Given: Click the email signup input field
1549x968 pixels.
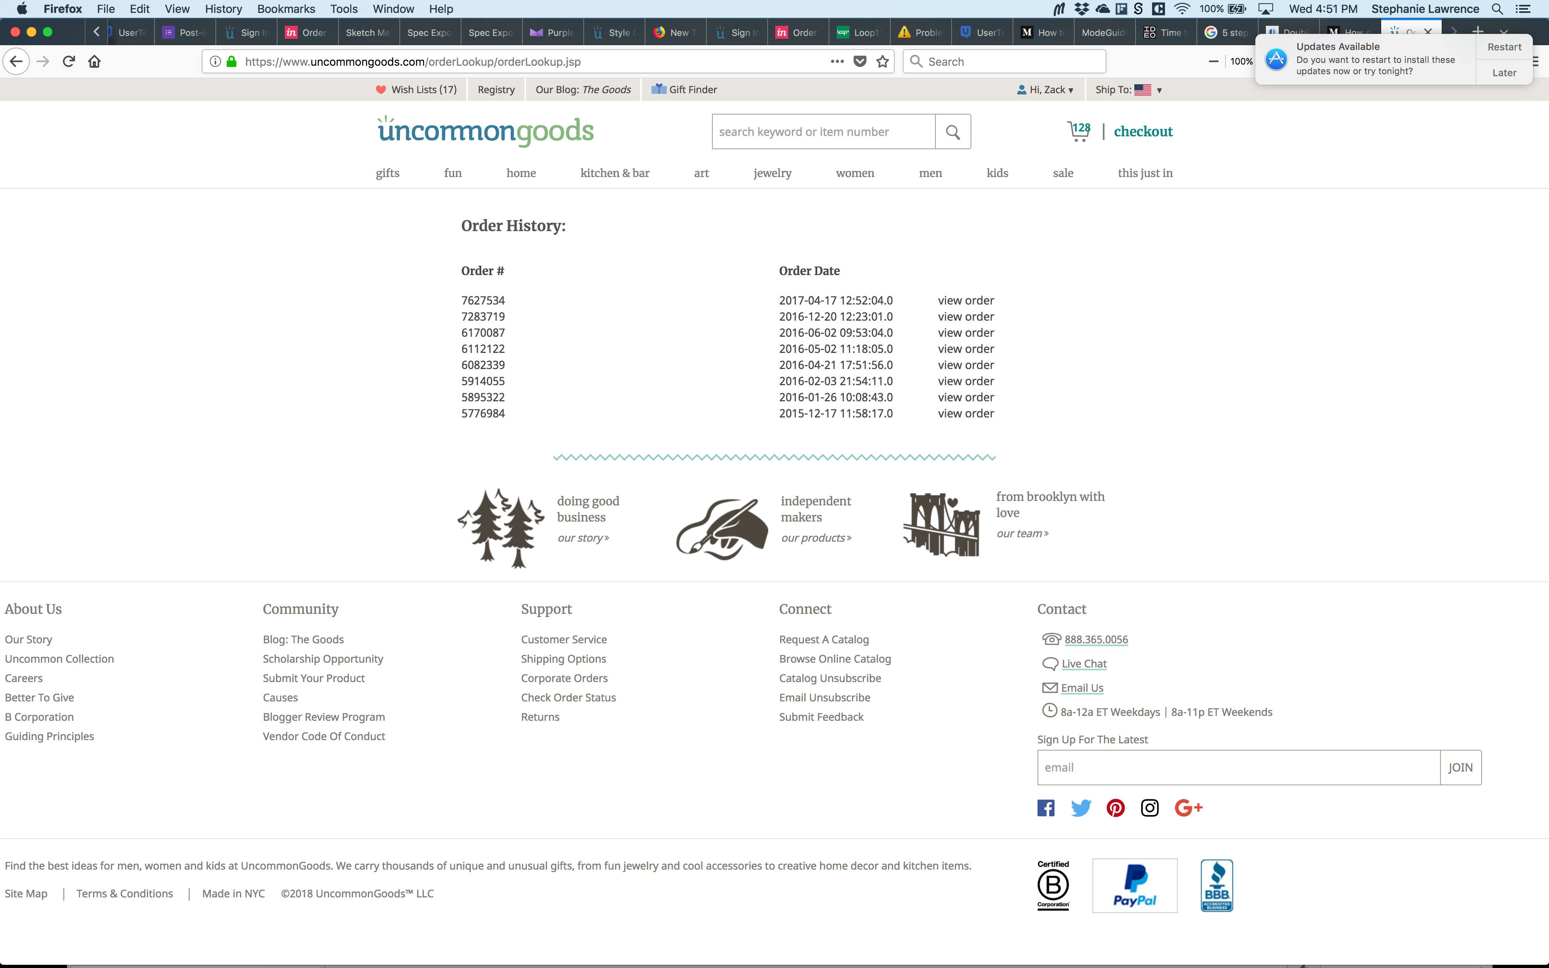Looking at the screenshot, I should (1238, 767).
